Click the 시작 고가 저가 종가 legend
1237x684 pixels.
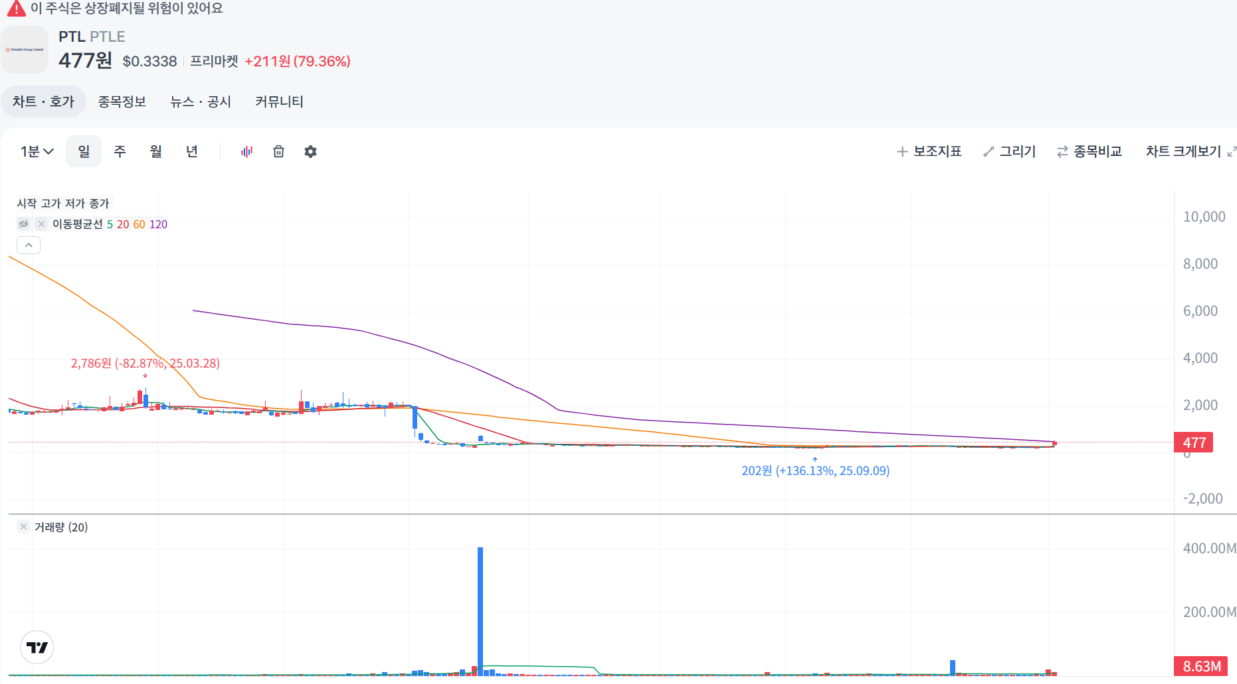pos(63,204)
